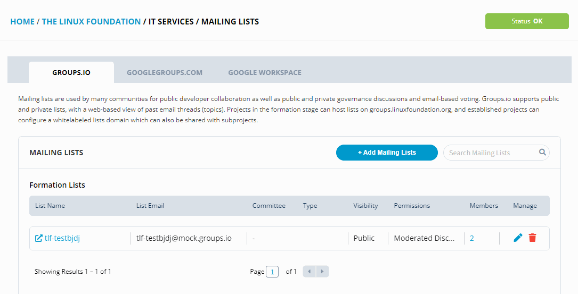The height and width of the screenshot is (294, 578).
Task: Click the + Add Mailing Lists button
Action: tap(387, 153)
